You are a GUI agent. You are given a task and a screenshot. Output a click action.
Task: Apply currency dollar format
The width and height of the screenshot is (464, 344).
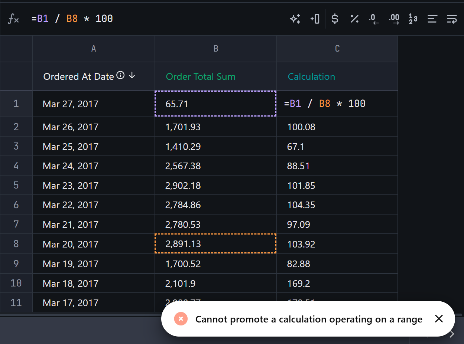(335, 19)
